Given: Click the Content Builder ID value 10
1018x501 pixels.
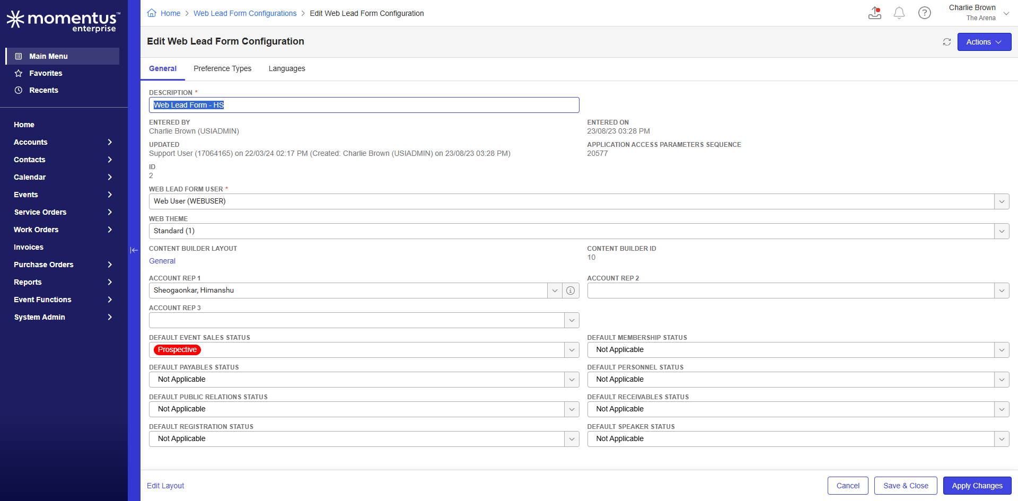Looking at the screenshot, I should (591, 257).
